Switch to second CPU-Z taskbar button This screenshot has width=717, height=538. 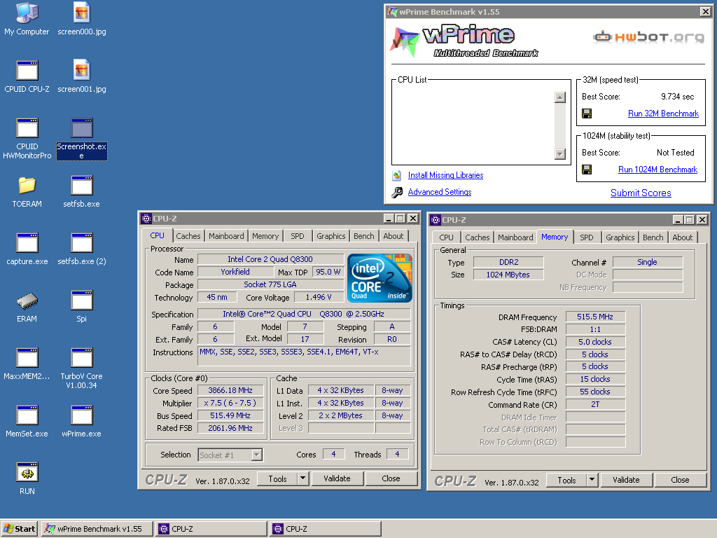click(x=325, y=529)
